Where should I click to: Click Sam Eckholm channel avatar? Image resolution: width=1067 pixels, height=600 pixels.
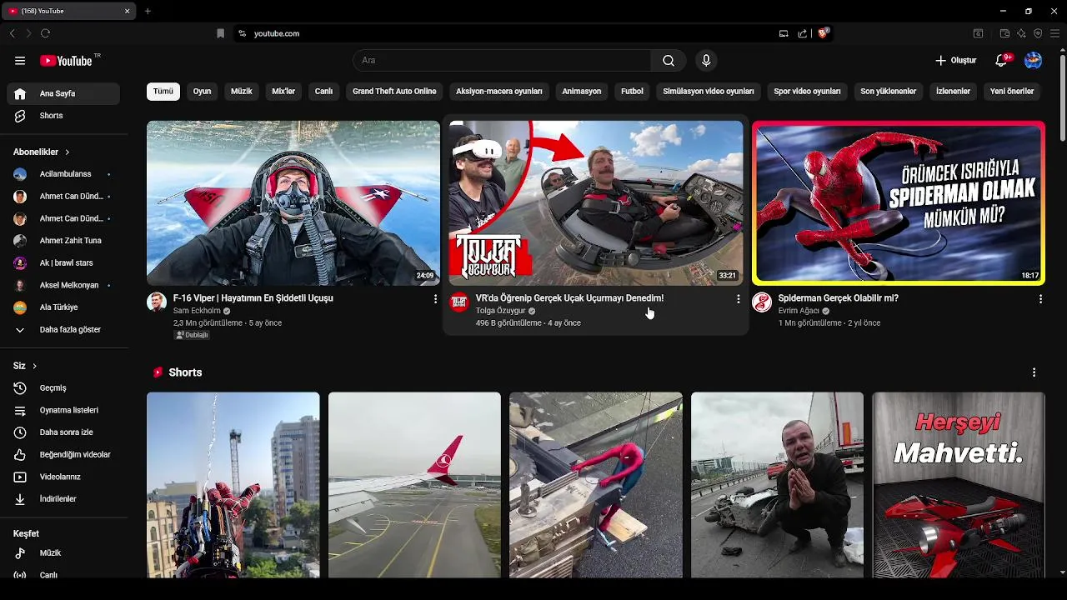click(x=157, y=302)
